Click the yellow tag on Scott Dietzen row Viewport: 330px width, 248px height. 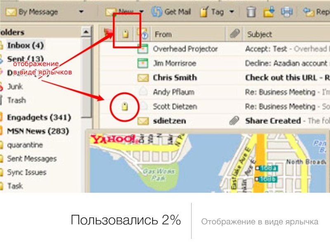pyautogui.click(x=125, y=107)
